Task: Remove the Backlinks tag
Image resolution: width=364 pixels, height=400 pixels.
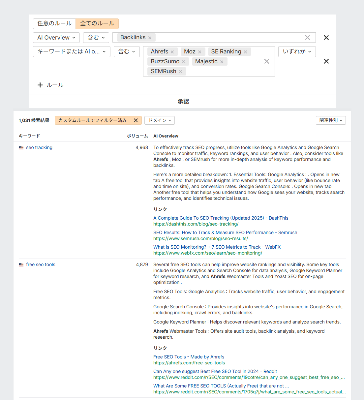Action: (150, 37)
